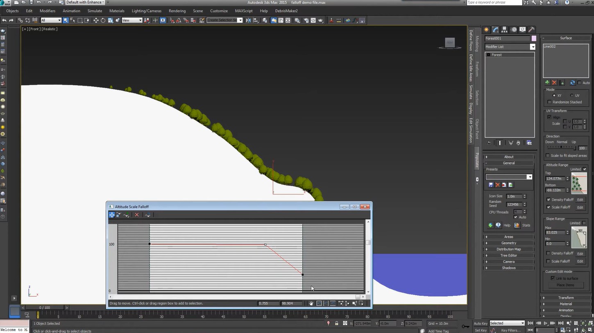This screenshot has height=333, width=594.
Task: Select the Add Point tool in Falloff window
Action: coord(127,215)
